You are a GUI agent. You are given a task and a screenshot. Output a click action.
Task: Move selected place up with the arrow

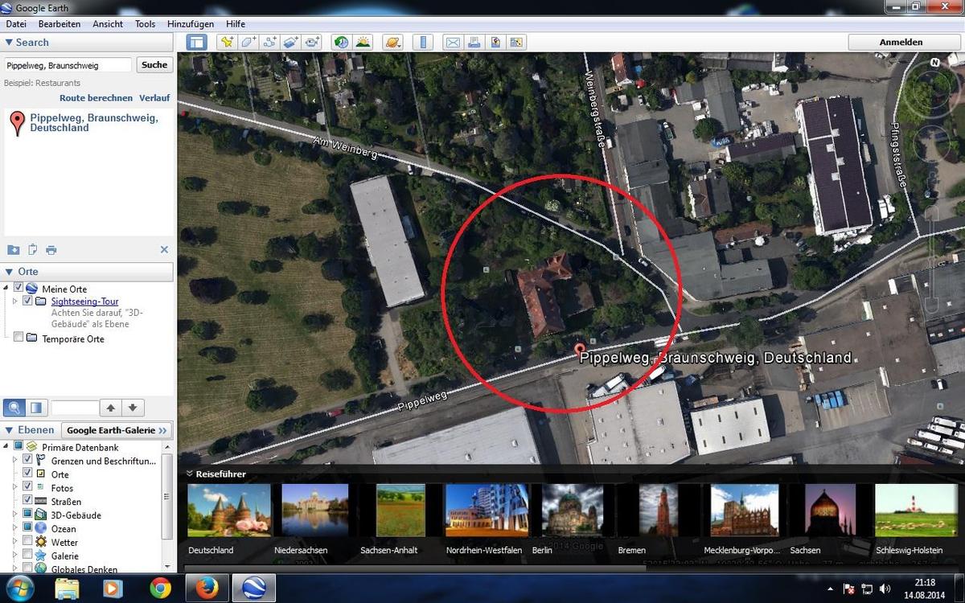(x=112, y=408)
